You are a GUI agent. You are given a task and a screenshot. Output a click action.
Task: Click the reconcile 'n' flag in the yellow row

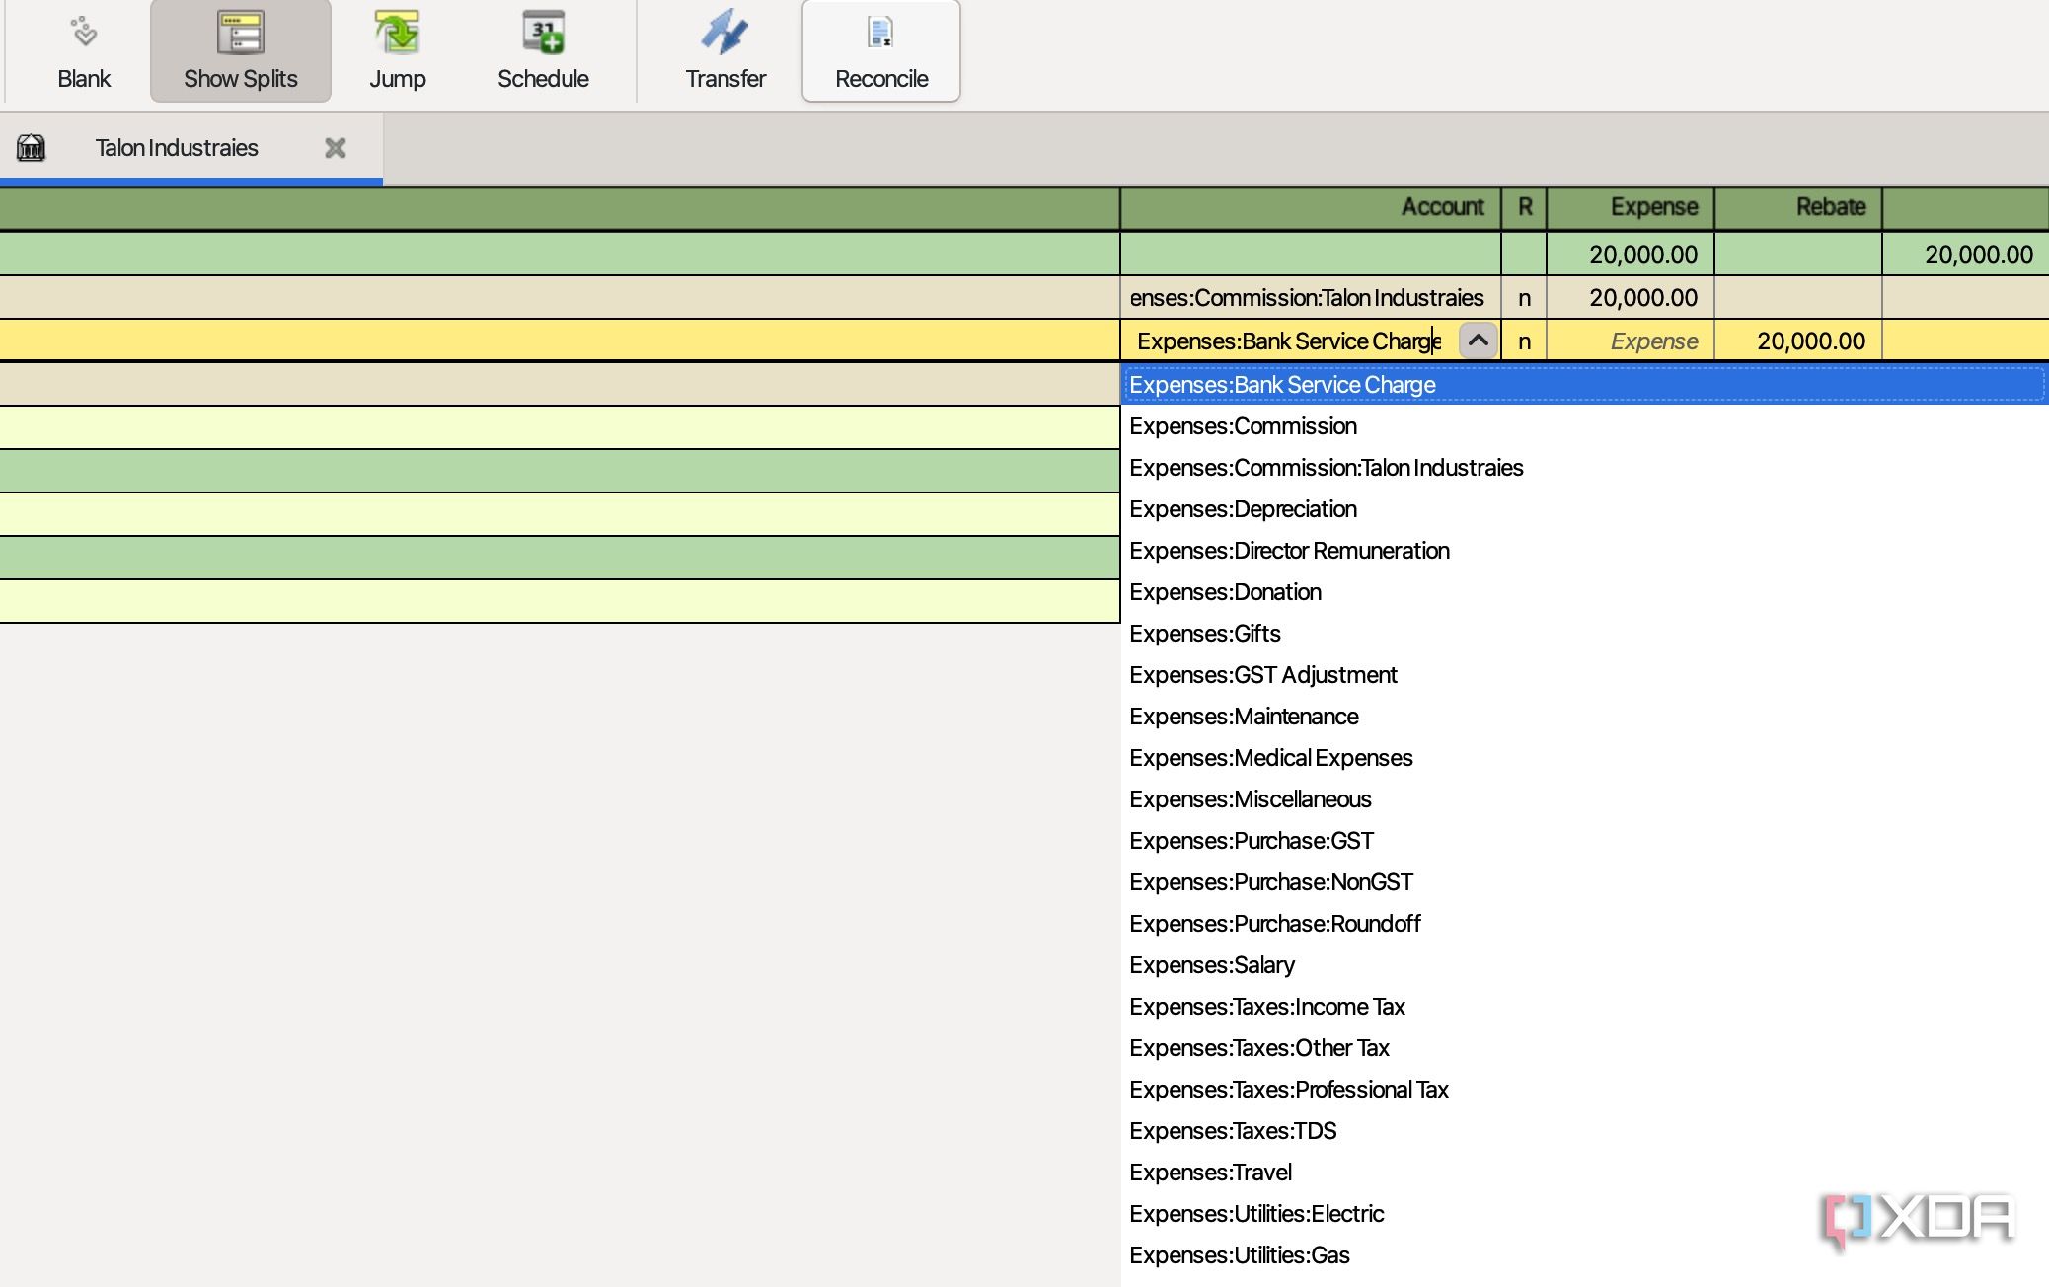point(1524,341)
